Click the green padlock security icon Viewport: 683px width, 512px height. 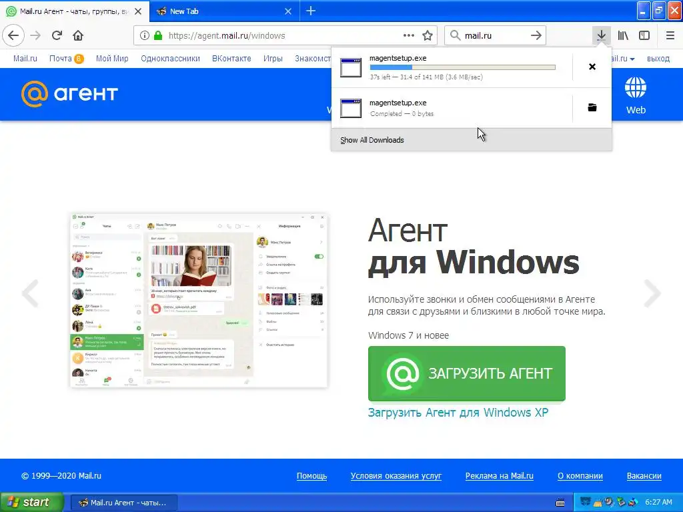tap(157, 36)
